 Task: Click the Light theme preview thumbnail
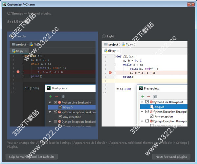pos(144,84)
